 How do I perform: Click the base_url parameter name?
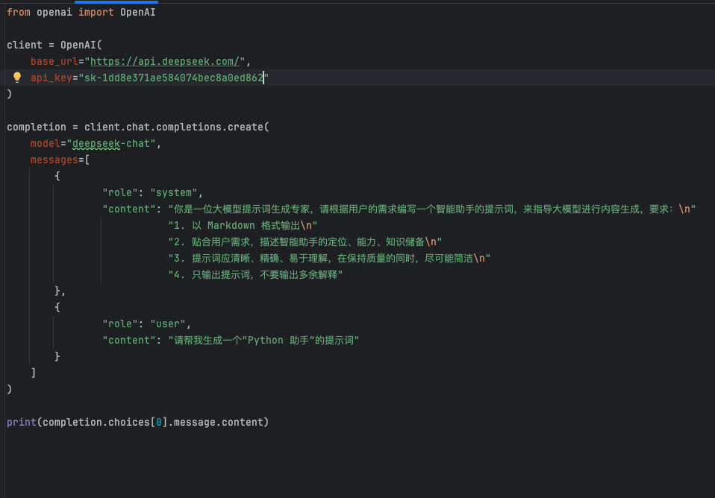(x=54, y=62)
